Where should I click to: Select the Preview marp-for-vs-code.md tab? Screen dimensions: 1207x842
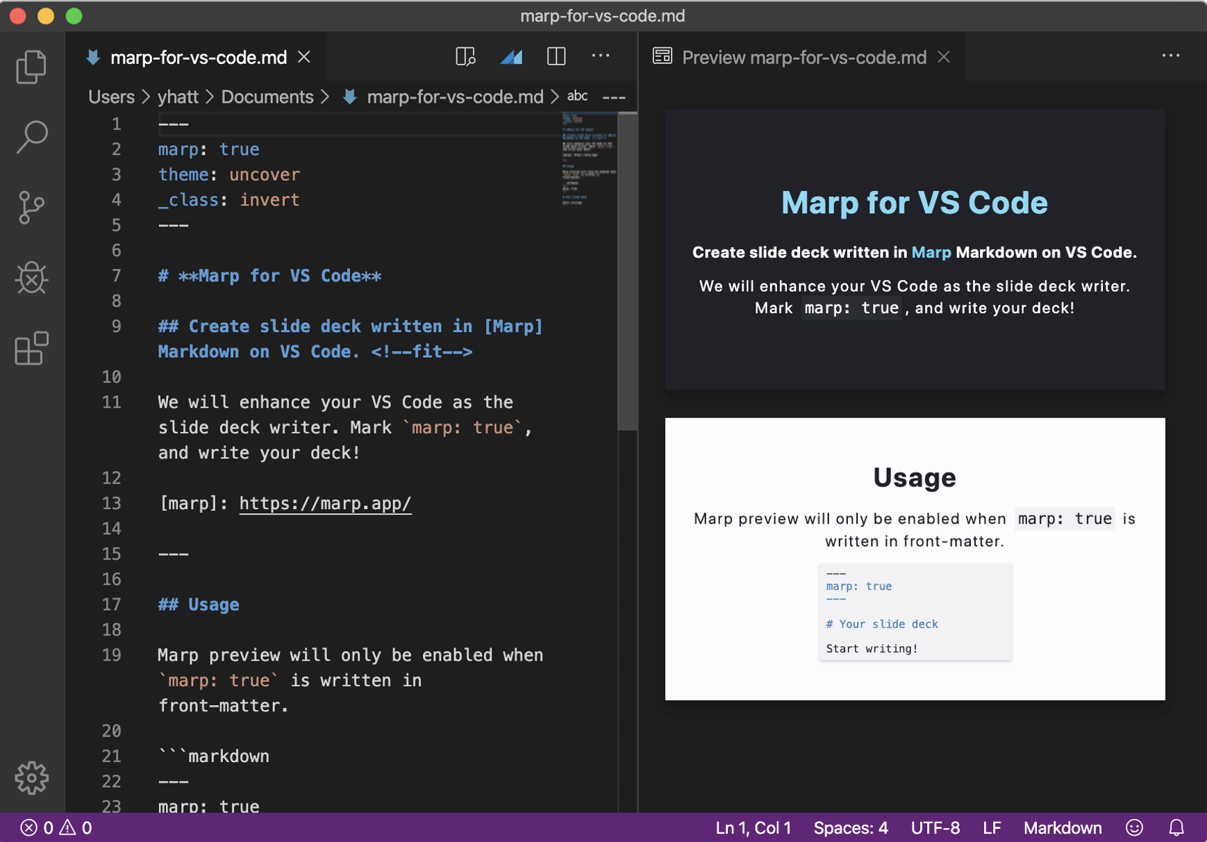(804, 57)
